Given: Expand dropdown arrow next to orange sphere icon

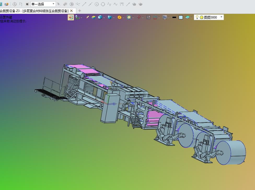Looking at the screenshot, I should (x=123, y=17).
